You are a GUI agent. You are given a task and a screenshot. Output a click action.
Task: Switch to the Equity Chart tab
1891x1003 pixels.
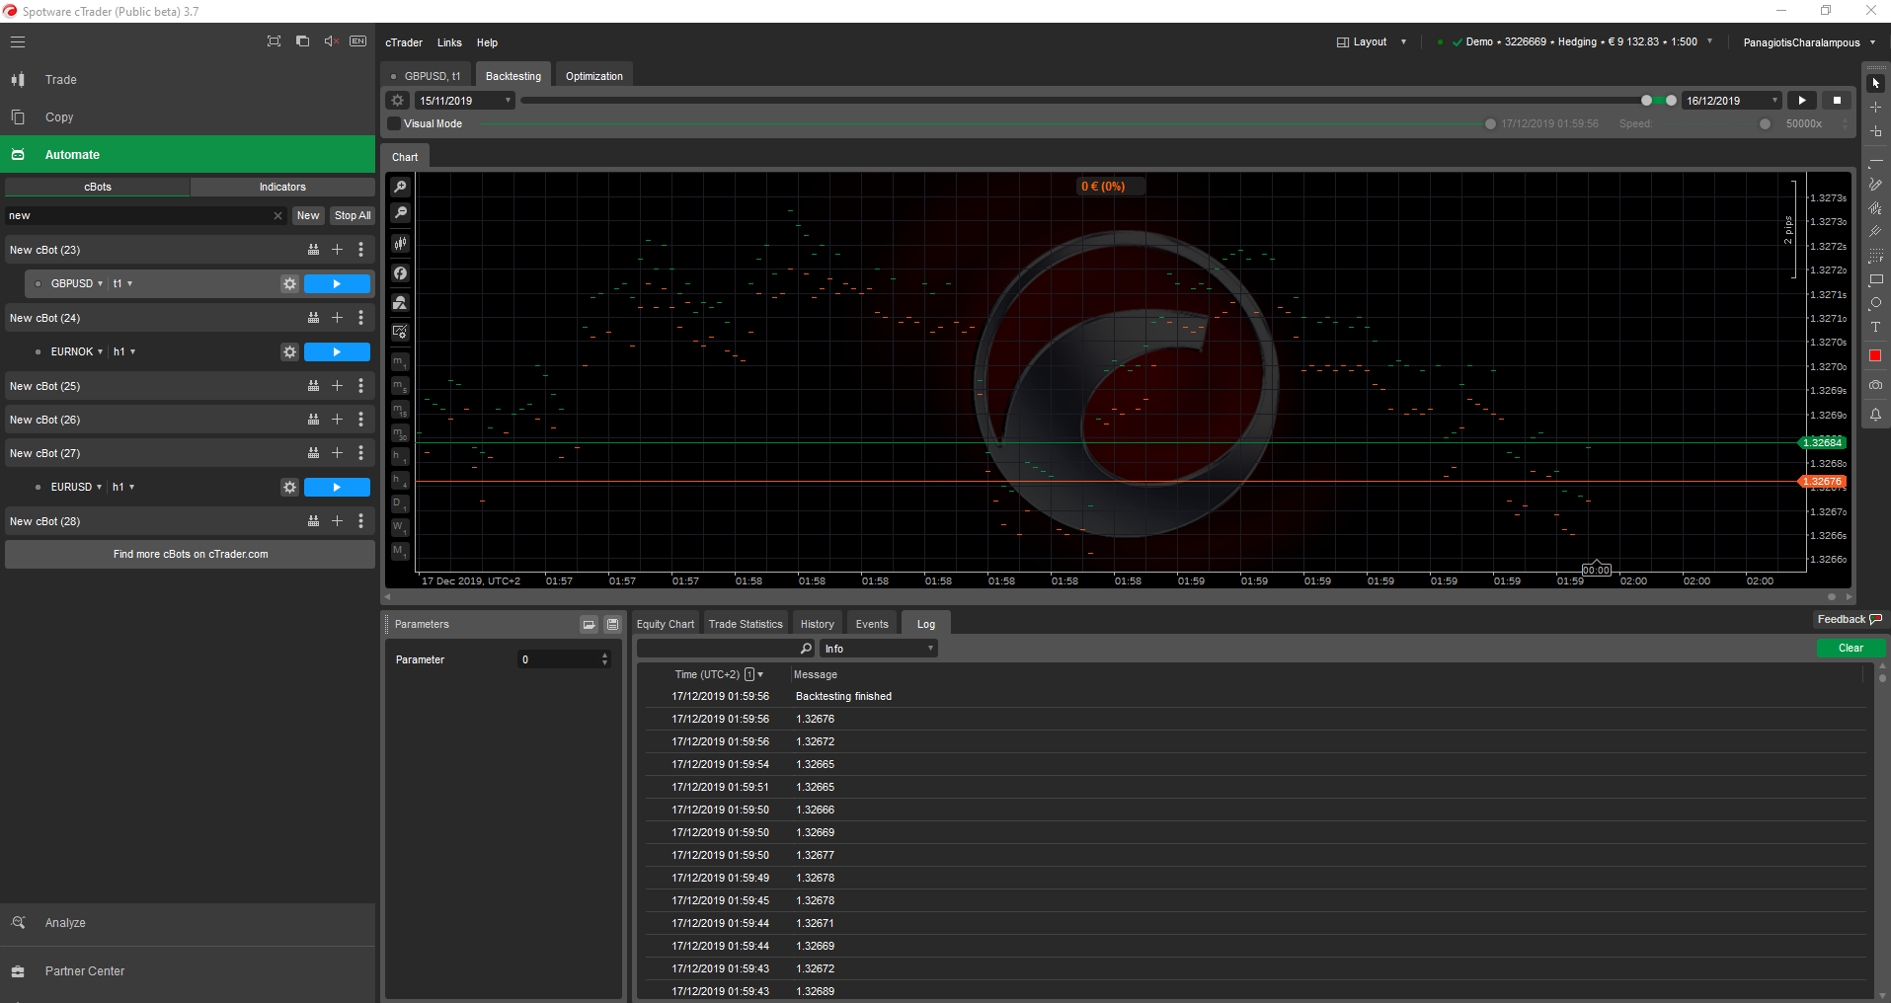[666, 624]
